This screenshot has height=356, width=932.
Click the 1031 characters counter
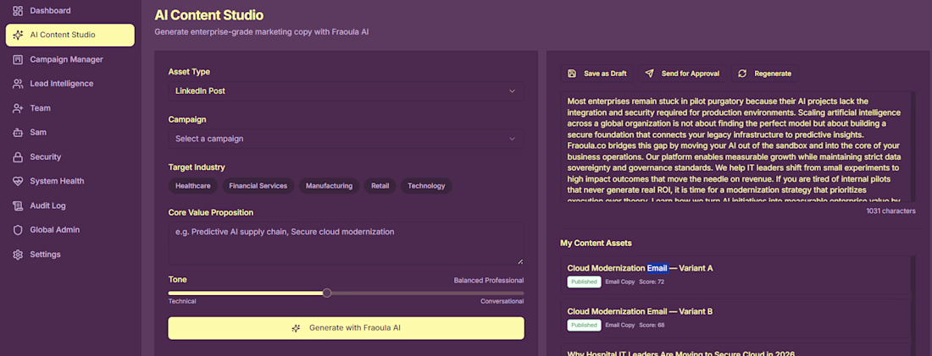point(891,211)
